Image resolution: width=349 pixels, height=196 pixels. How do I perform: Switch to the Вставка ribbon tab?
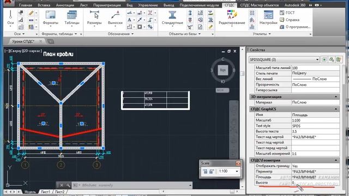(x=44, y=5)
